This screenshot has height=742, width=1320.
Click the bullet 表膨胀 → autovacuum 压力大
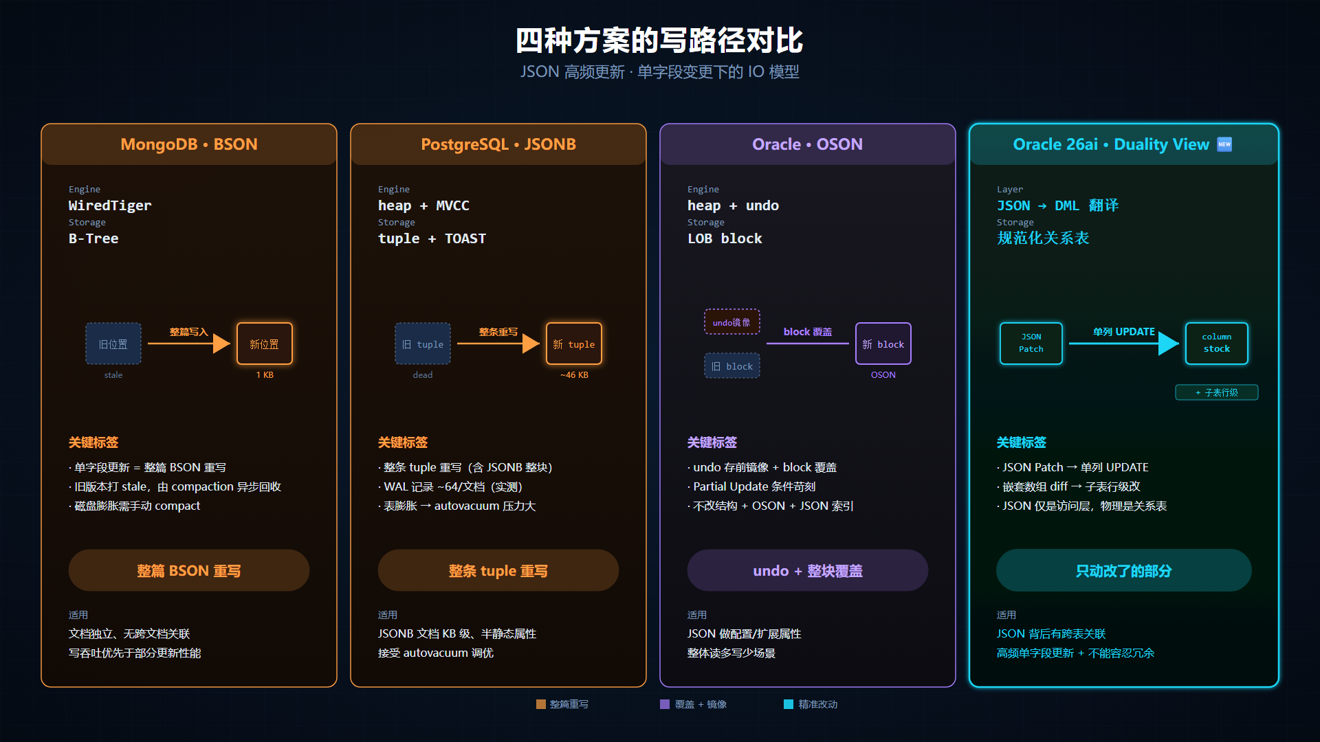click(456, 506)
